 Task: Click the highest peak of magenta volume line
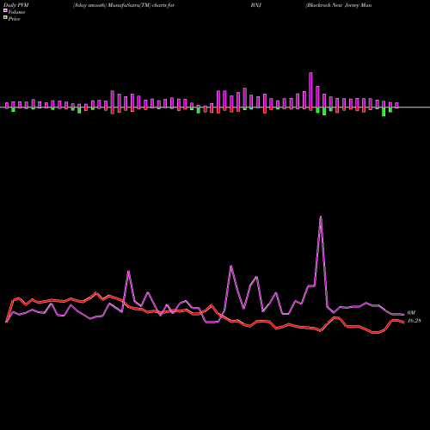tap(321, 217)
